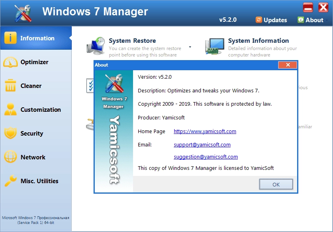
Task: Close the Windows 7 Manager main window
Action: pos(323,8)
